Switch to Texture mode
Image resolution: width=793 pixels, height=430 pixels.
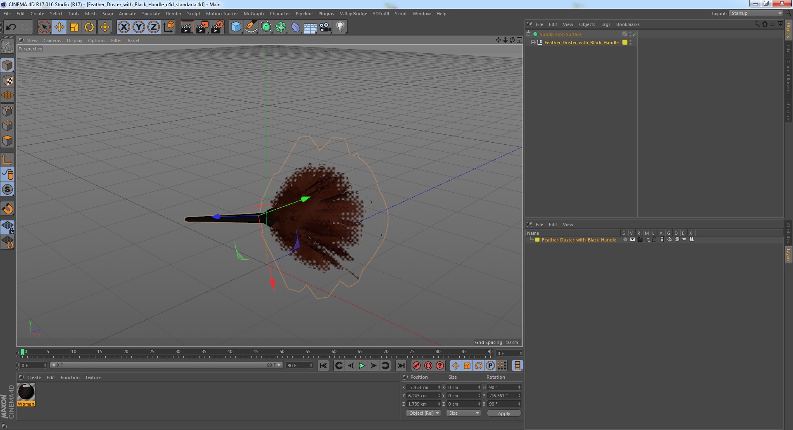(x=7, y=81)
